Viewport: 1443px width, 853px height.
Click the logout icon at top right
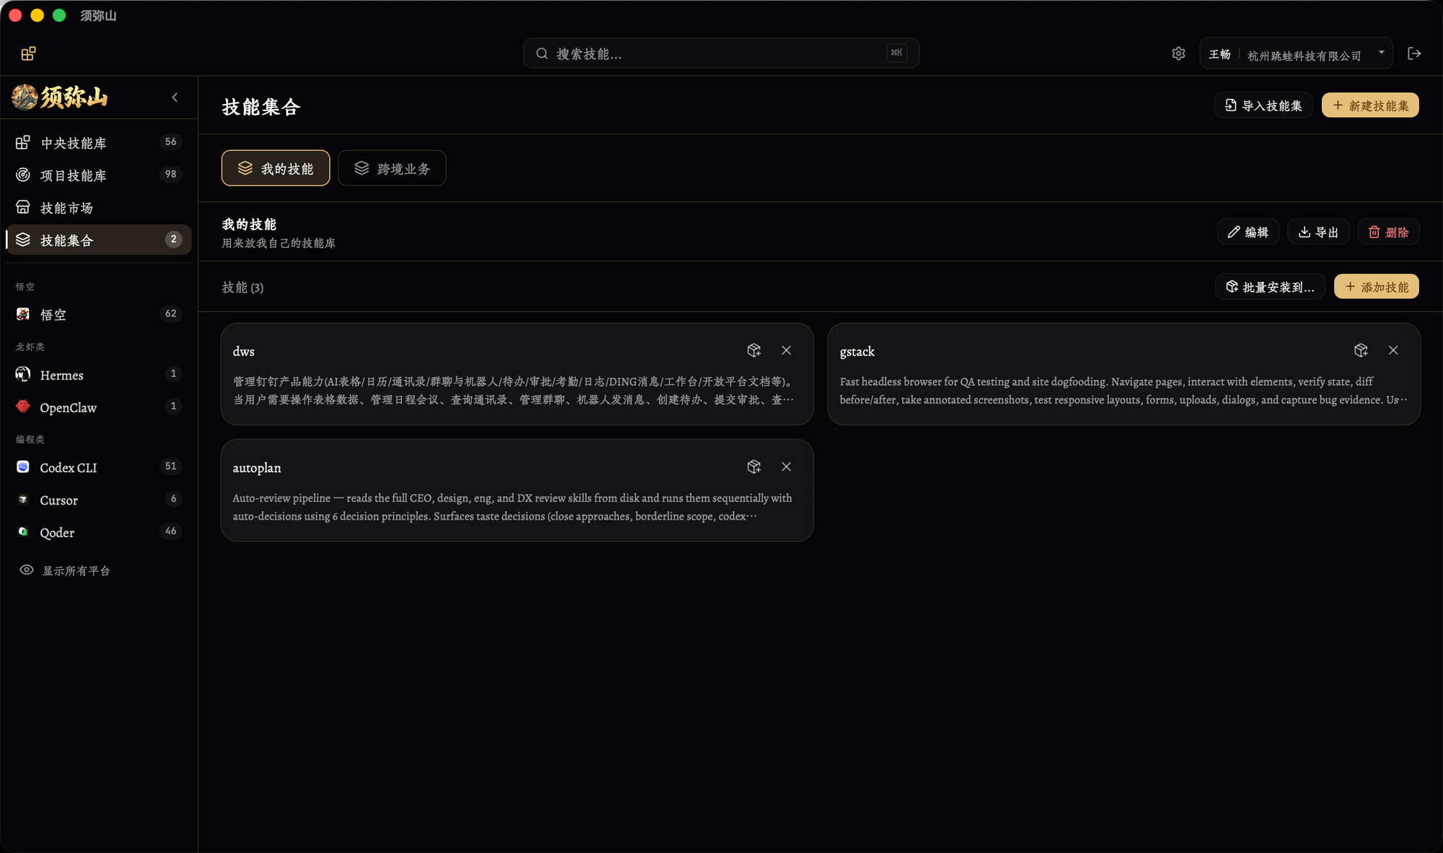click(1414, 53)
